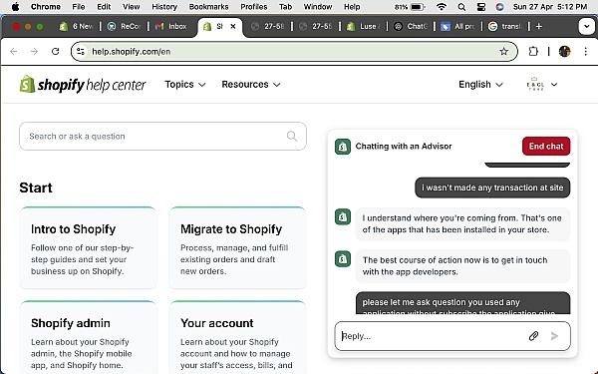Open the Your account card
The image size is (598, 374).
click(x=237, y=337)
